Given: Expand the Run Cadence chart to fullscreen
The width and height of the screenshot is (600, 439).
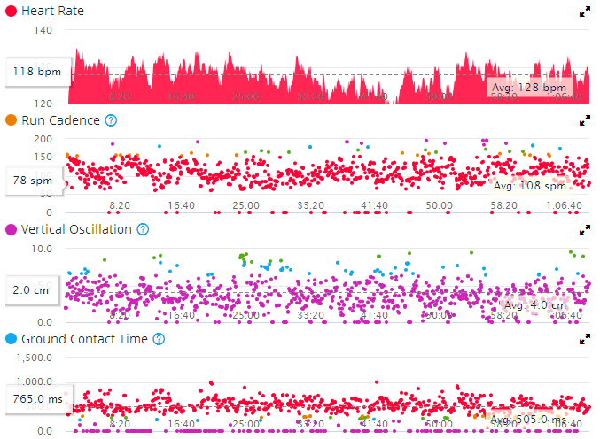Looking at the screenshot, I should (584, 121).
